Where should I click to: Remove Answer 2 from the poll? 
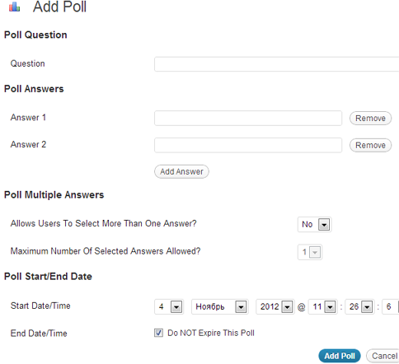(x=370, y=145)
